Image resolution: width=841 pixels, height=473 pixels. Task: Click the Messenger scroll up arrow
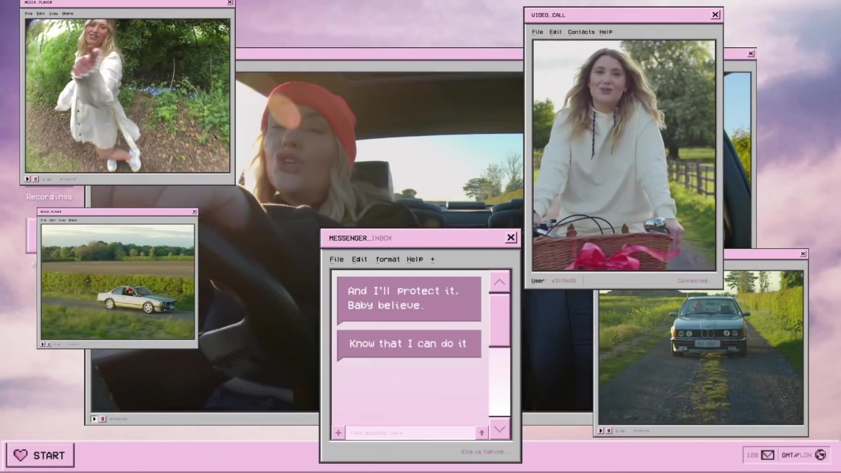pyautogui.click(x=499, y=282)
